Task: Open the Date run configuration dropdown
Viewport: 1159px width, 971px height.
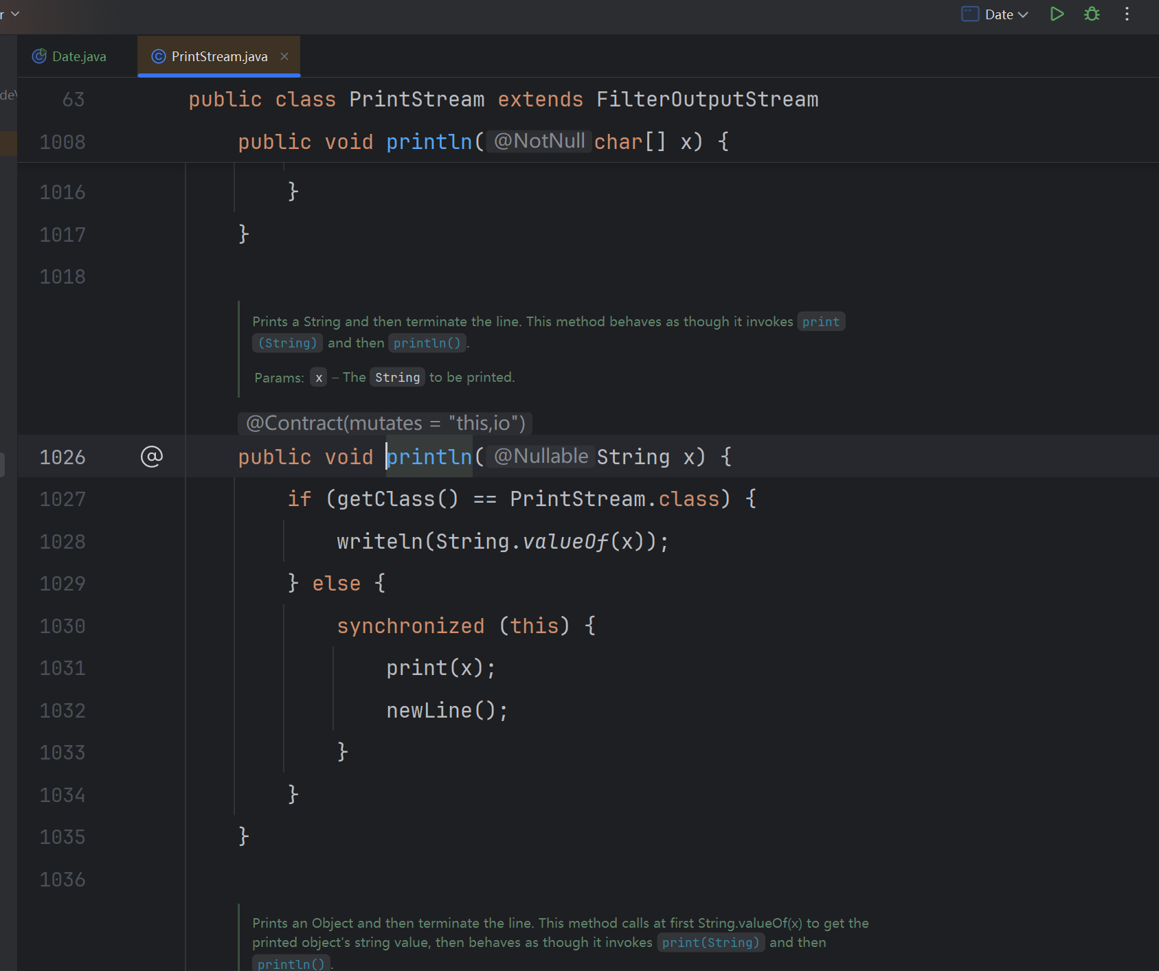Action: tap(995, 14)
